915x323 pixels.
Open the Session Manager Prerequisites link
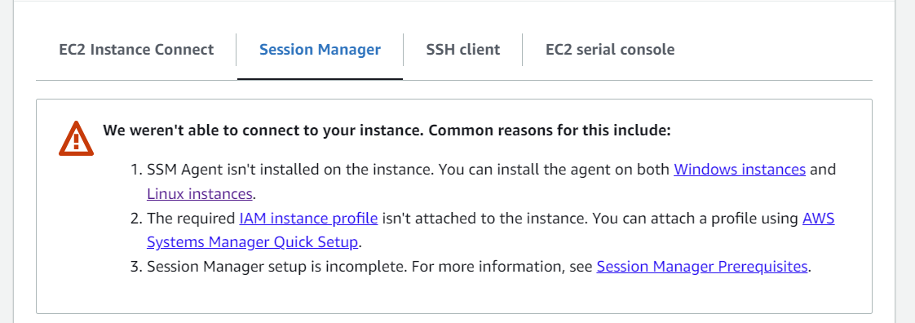[702, 267]
